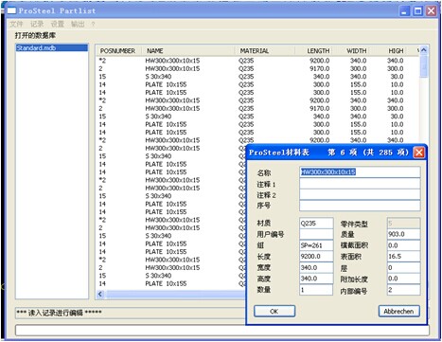The width and height of the screenshot is (442, 342).
Task: Click the 材质 field showing Q235
Action: pyautogui.click(x=316, y=223)
